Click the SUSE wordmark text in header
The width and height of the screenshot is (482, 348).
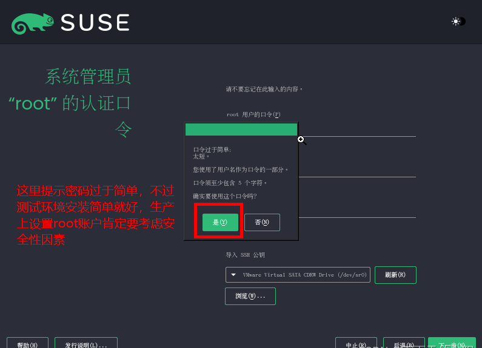pos(95,23)
